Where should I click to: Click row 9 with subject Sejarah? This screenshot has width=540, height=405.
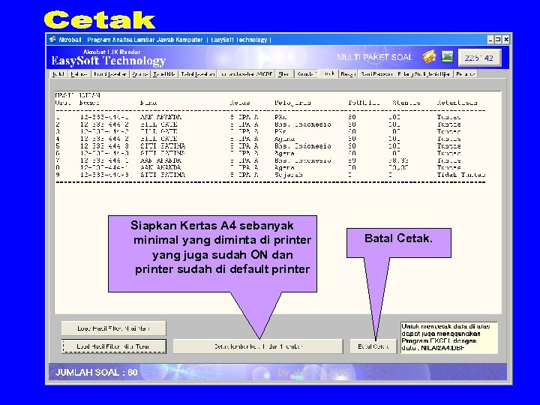[270, 175]
